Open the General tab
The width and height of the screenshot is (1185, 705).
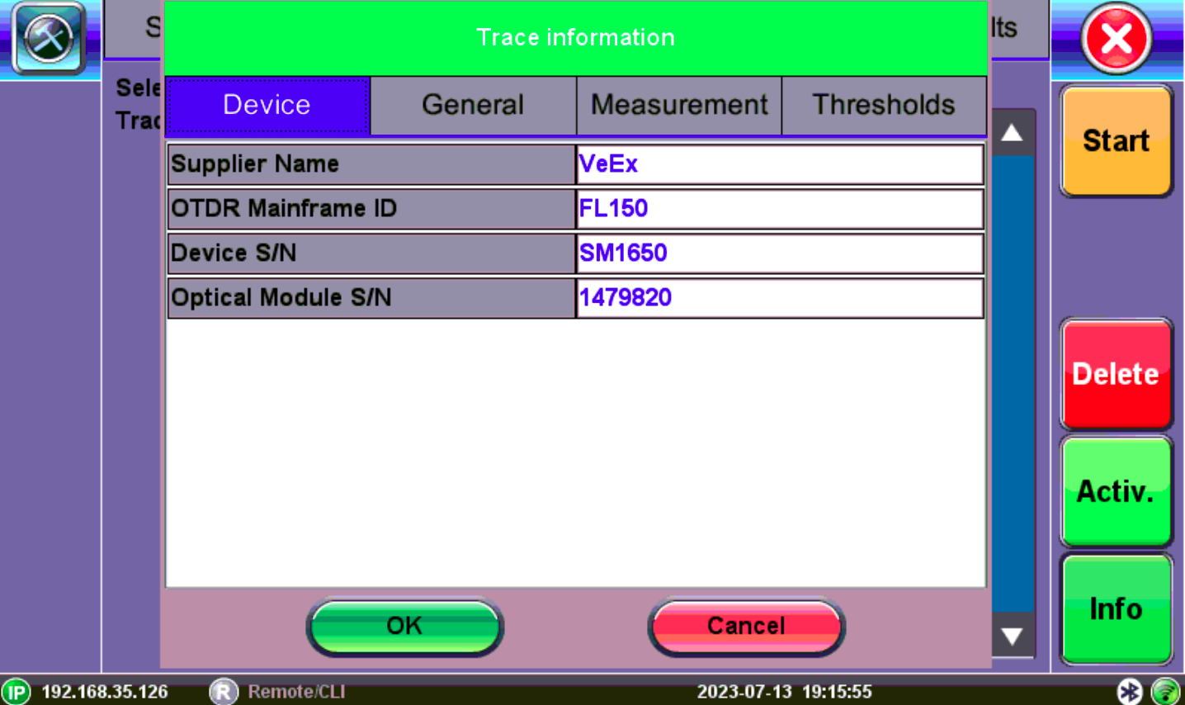point(473,105)
